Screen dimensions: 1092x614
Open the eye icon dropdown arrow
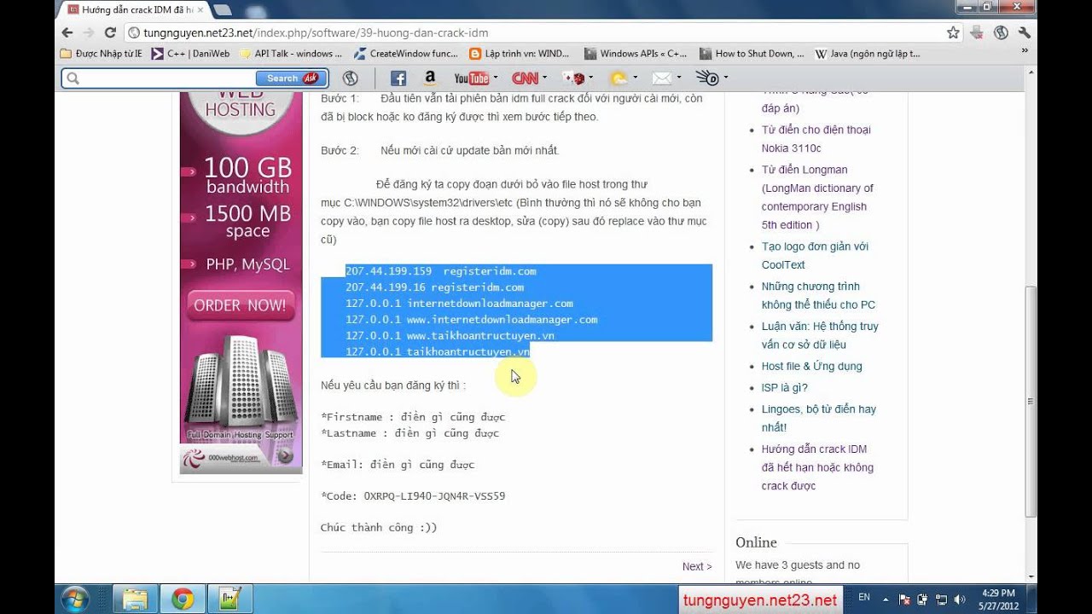(x=726, y=78)
